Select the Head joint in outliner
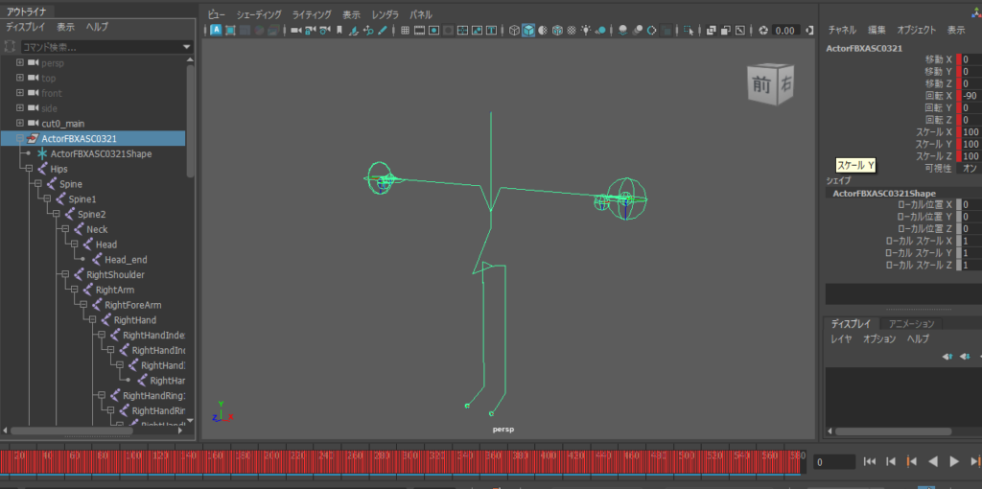This screenshot has height=489, width=982. point(105,244)
